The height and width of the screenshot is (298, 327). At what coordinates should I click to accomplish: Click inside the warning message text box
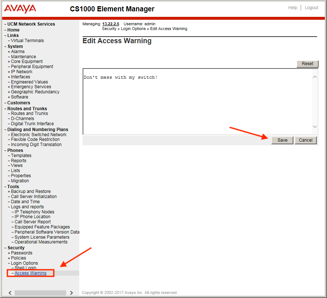coord(197,103)
